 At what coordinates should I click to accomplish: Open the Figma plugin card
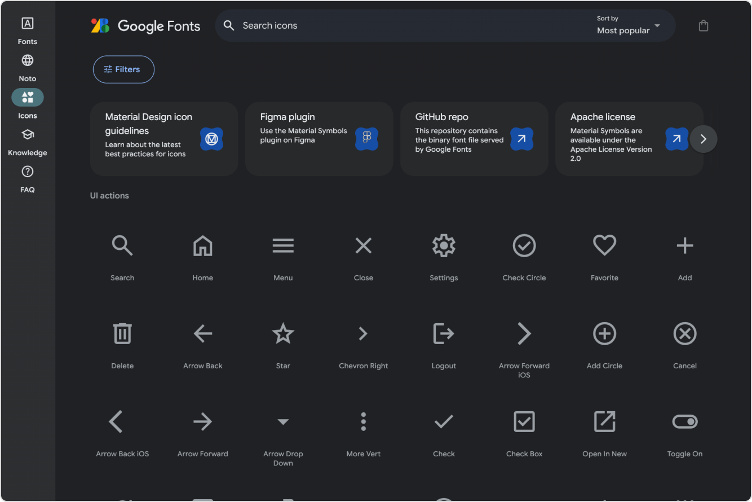319,139
